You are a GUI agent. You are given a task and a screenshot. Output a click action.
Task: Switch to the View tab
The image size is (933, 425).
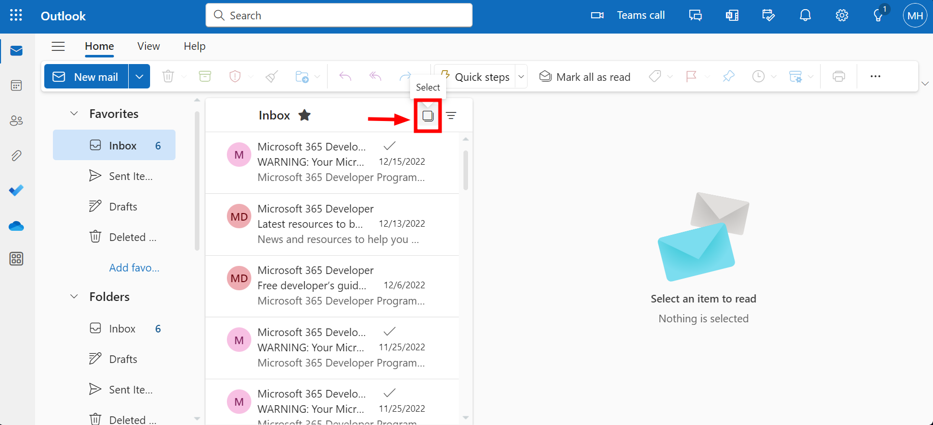click(x=149, y=46)
